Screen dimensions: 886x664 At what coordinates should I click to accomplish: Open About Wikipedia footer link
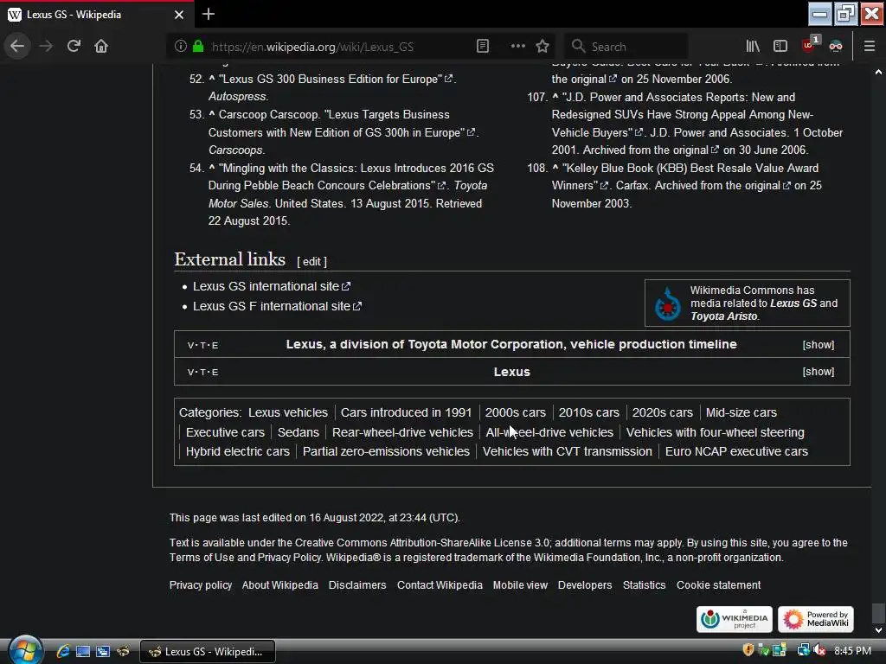(x=280, y=585)
